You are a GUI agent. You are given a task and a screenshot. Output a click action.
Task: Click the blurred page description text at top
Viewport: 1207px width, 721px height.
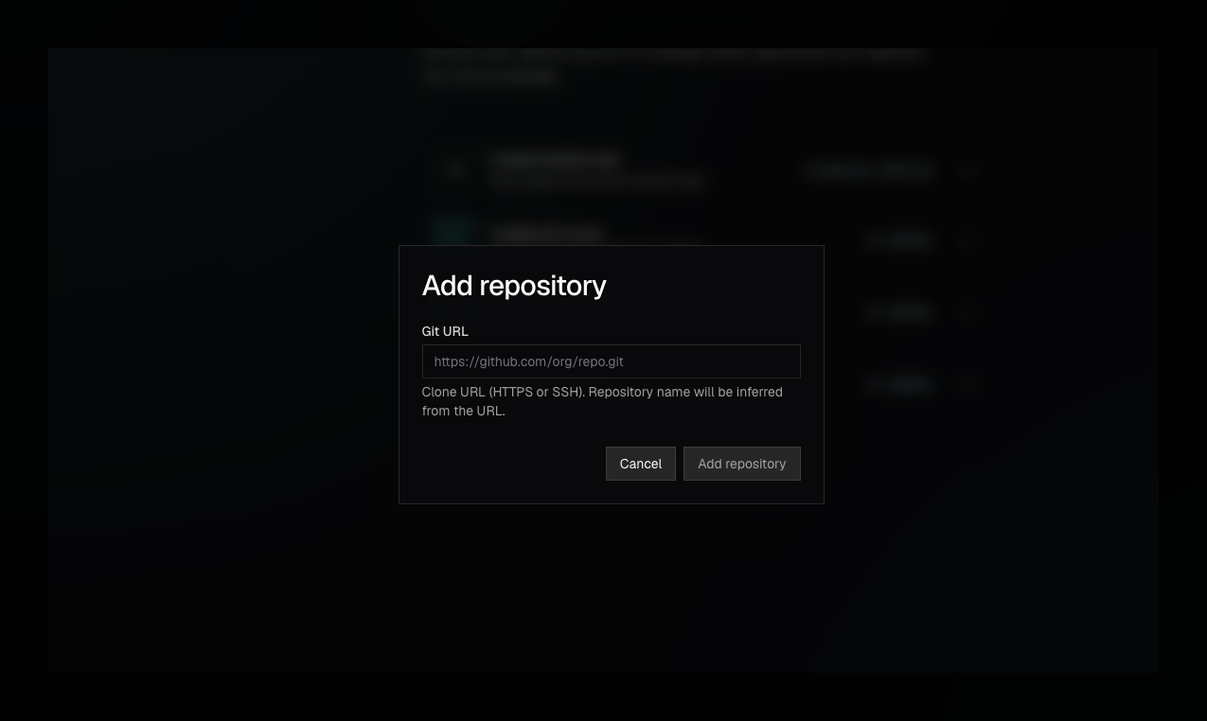coord(673,66)
